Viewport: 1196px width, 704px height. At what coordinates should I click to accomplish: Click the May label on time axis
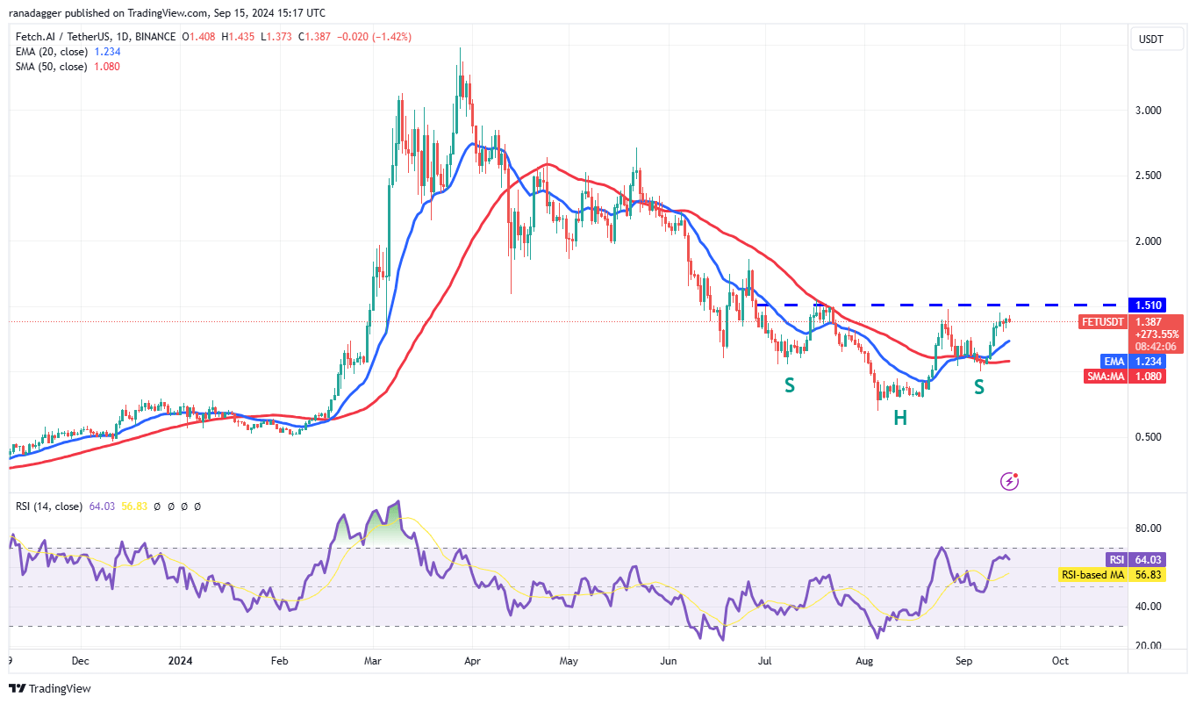click(569, 661)
